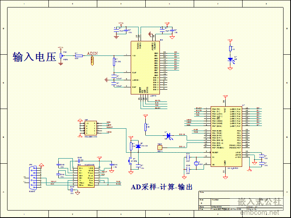Select the MAX232C level shifter chip
291x218 pixels.
86,177
